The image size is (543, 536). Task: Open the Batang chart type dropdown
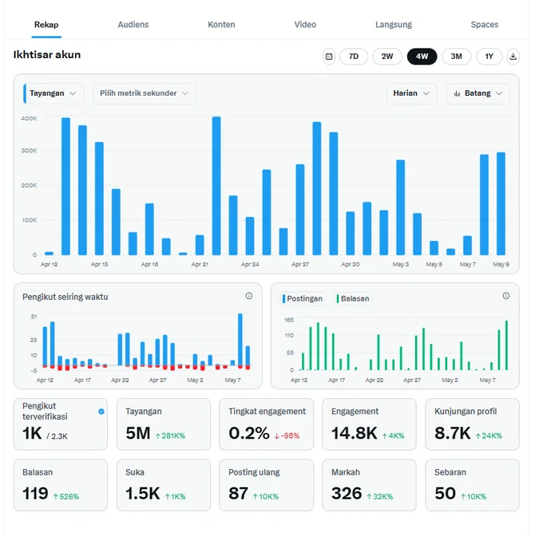(x=478, y=93)
